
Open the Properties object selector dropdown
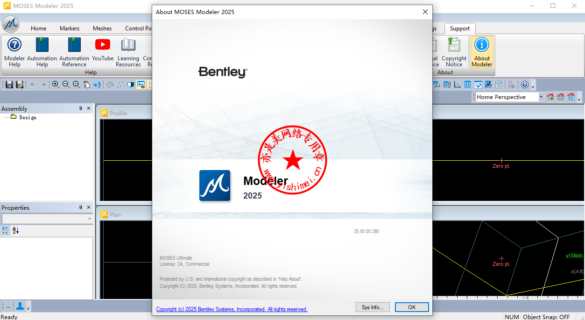click(89, 219)
